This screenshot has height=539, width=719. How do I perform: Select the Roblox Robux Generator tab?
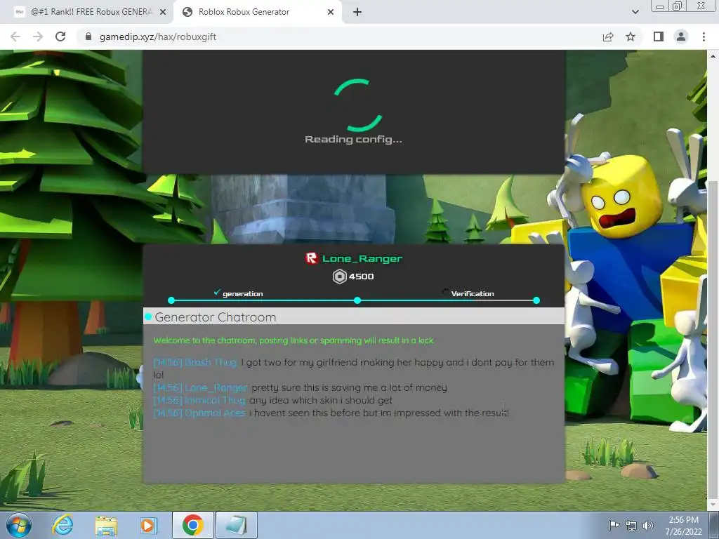point(257,12)
